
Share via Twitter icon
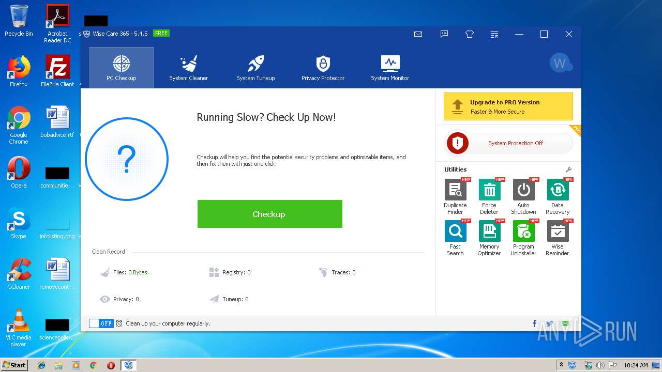(550, 323)
